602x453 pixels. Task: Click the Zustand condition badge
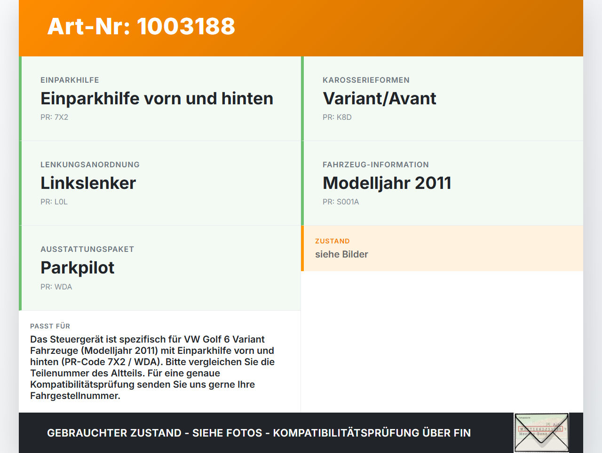(x=442, y=248)
